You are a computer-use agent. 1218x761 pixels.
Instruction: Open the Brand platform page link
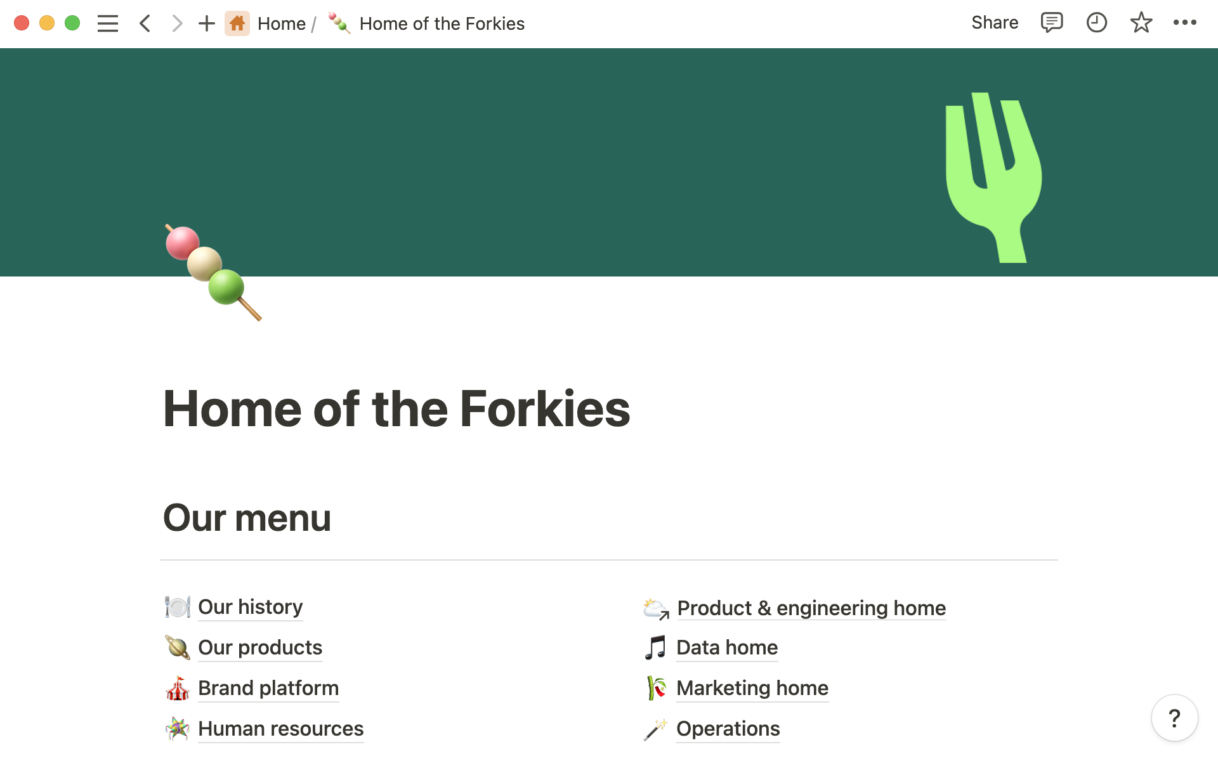268,688
